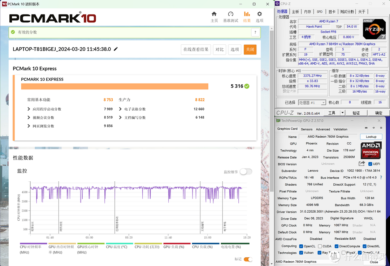Viewport: 390px width, 266px height.
Task: Click the tools (工具) button in CPU-Z
Action: point(331,113)
